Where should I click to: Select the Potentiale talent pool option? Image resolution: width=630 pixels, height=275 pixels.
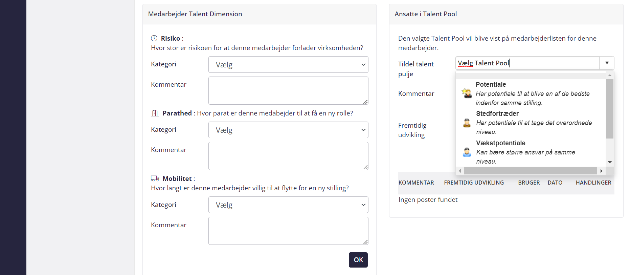(x=531, y=93)
